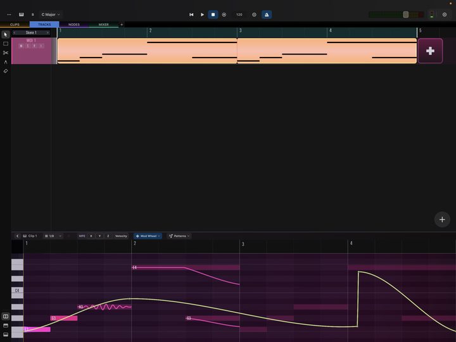Screen dimensions: 456x342
Task: Click bar 4 on the arrangement ruler
Action: 330,30
